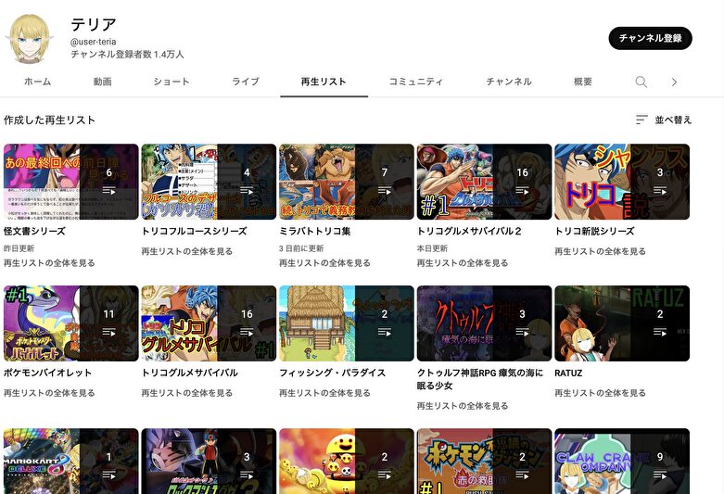Screen dimensions: 724x494
Task: View full playlist under トリコフルコースシリーズ
Action: [x=187, y=251]
